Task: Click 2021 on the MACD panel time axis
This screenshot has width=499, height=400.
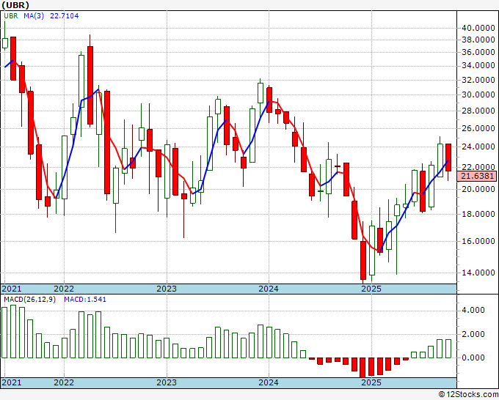Action: click(x=12, y=382)
